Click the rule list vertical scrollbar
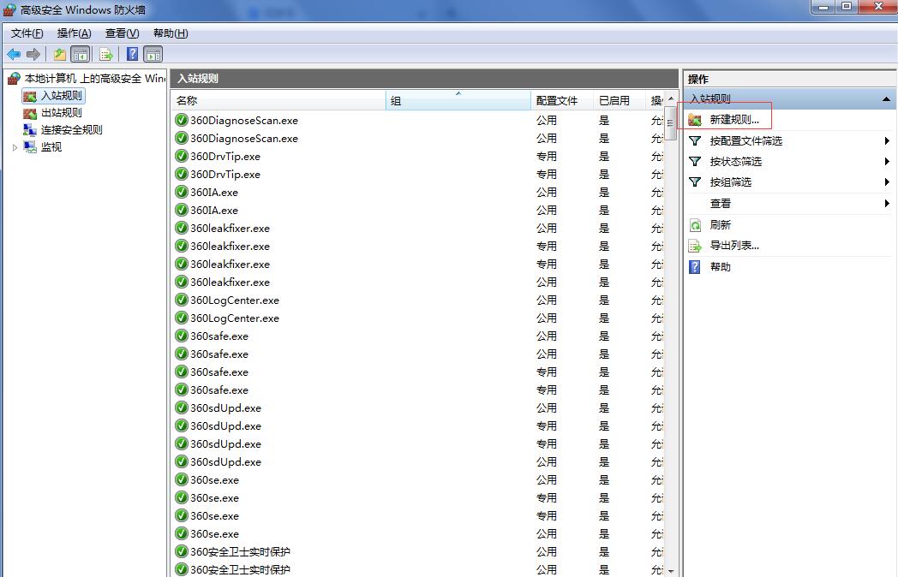The image size is (898, 577). (x=670, y=342)
